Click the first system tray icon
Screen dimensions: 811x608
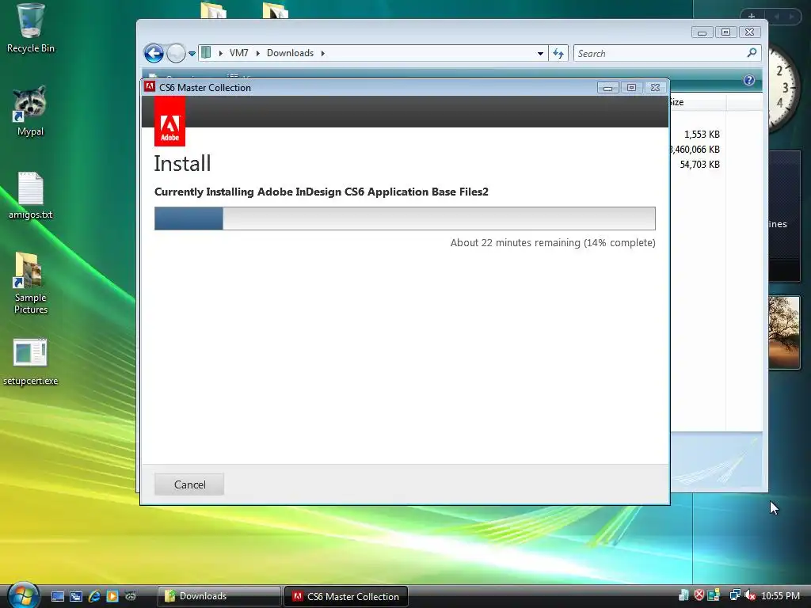click(683, 595)
